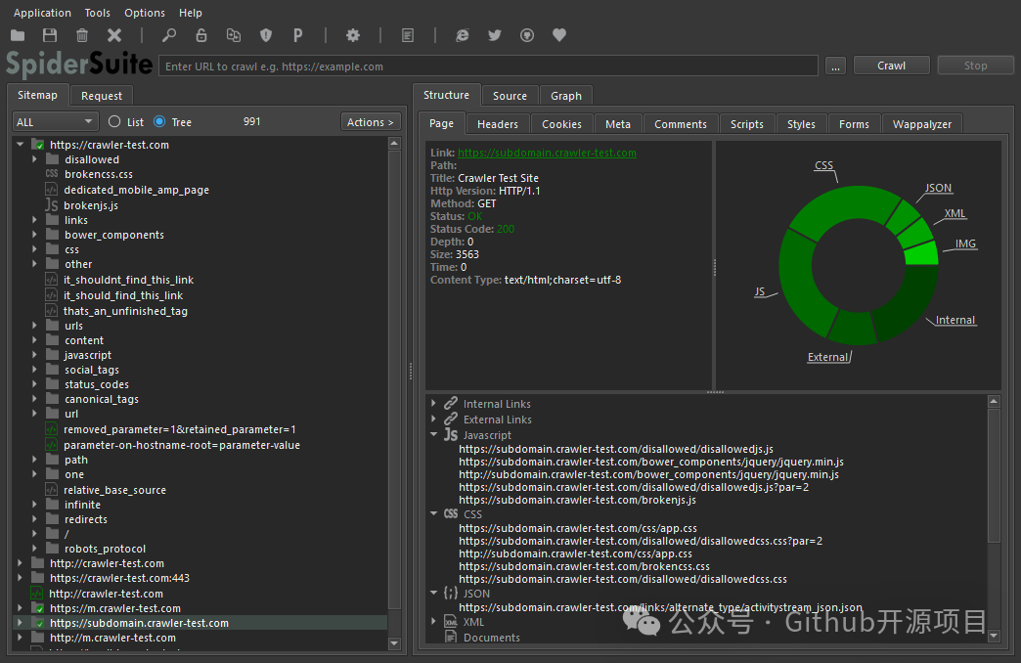Start crawling with the Crawl button
The width and height of the screenshot is (1021, 663).
[x=892, y=66]
